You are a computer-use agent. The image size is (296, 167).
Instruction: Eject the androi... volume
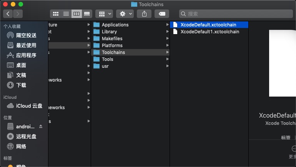[x=41, y=126]
